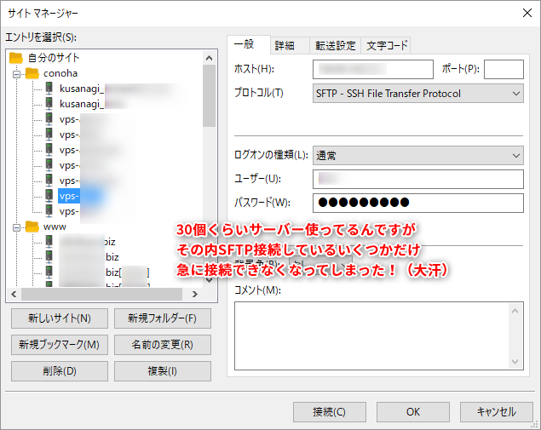Click the 複製(I) button

[163, 371]
